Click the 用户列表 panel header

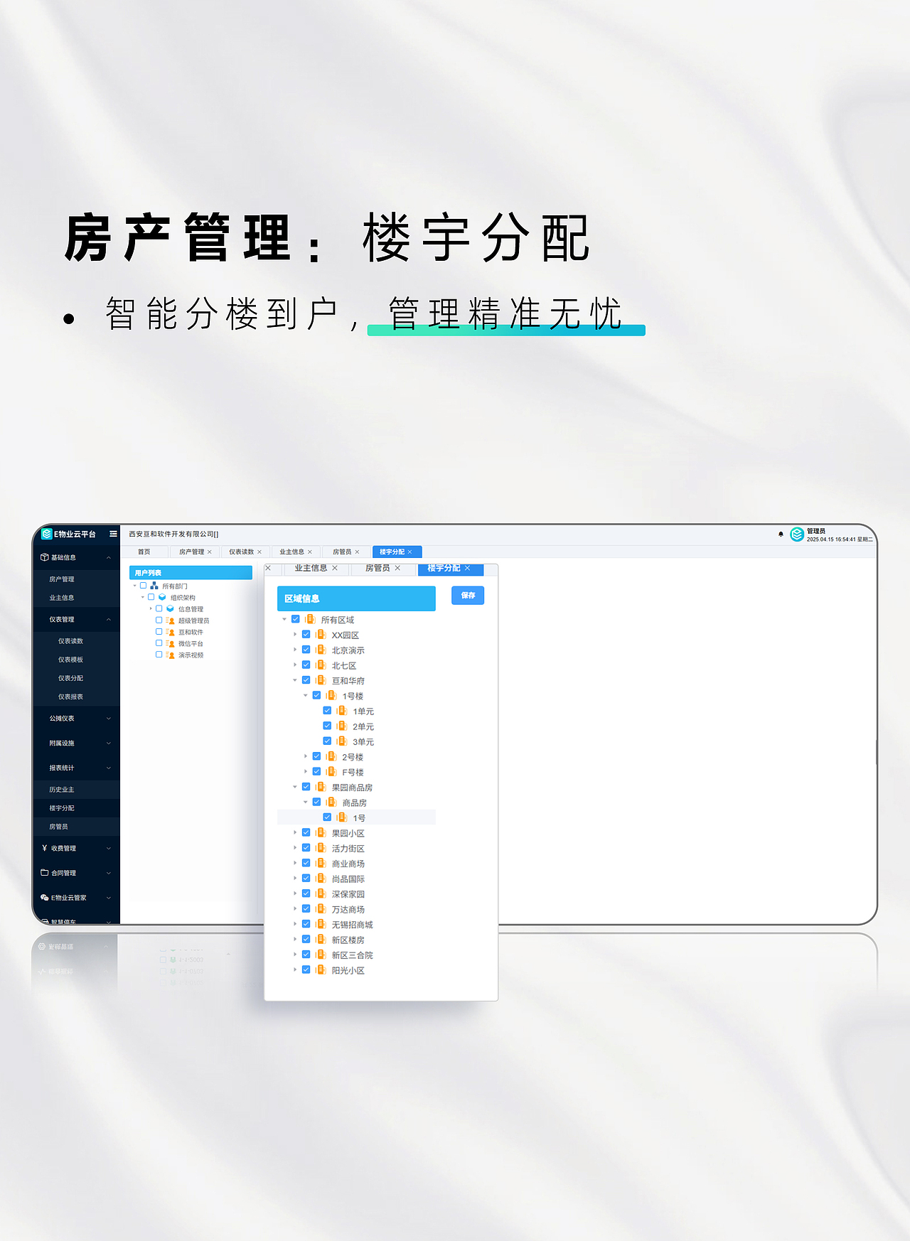pyautogui.click(x=191, y=573)
